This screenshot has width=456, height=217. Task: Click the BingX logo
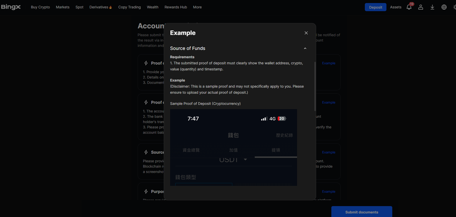pos(11,7)
